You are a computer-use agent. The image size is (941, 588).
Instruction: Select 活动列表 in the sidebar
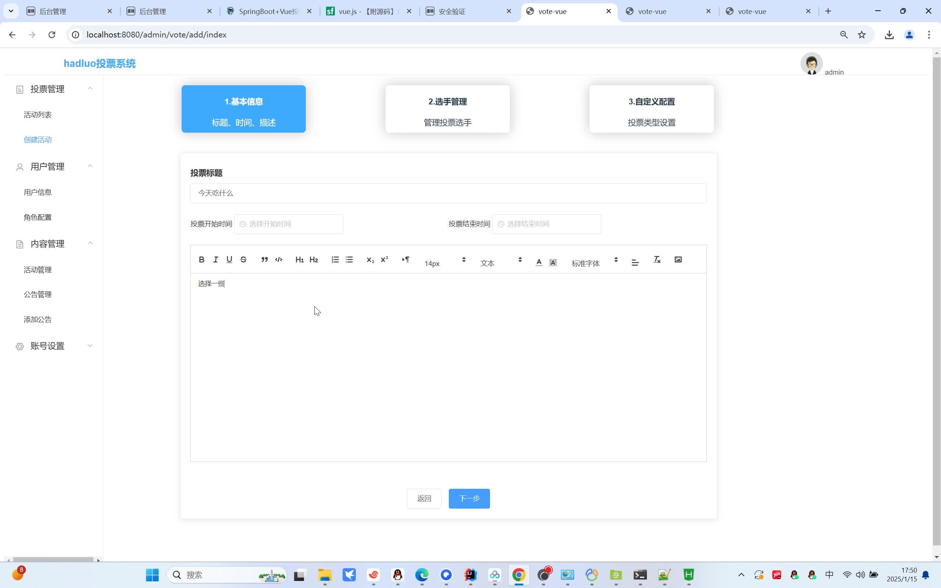tap(37, 114)
